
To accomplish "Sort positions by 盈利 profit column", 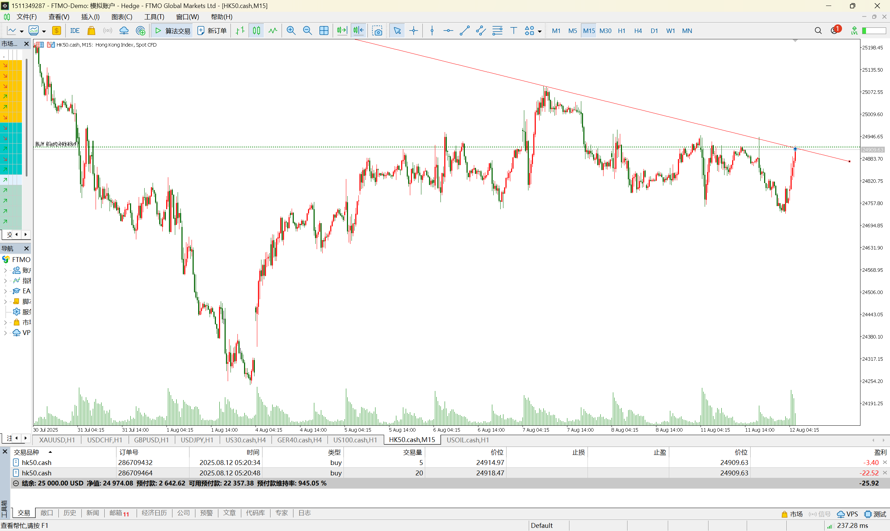I will click(880, 452).
